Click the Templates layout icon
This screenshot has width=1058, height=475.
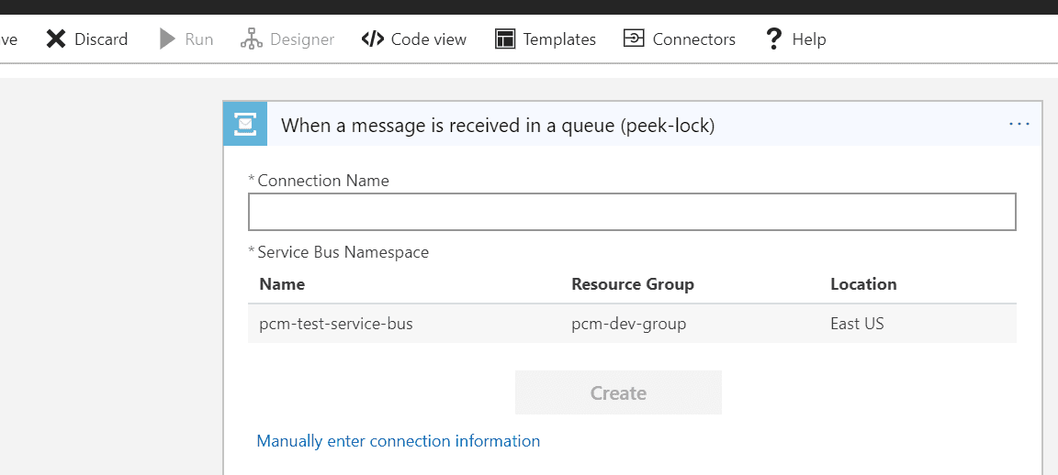coord(505,39)
